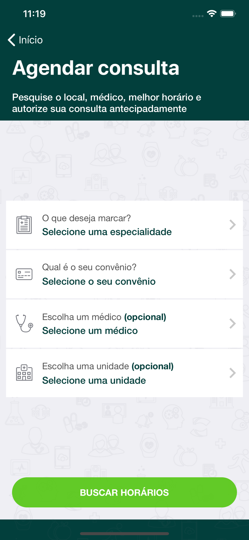Tap the home indicator bar at bottom
The image size is (249, 540).
tap(124, 534)
